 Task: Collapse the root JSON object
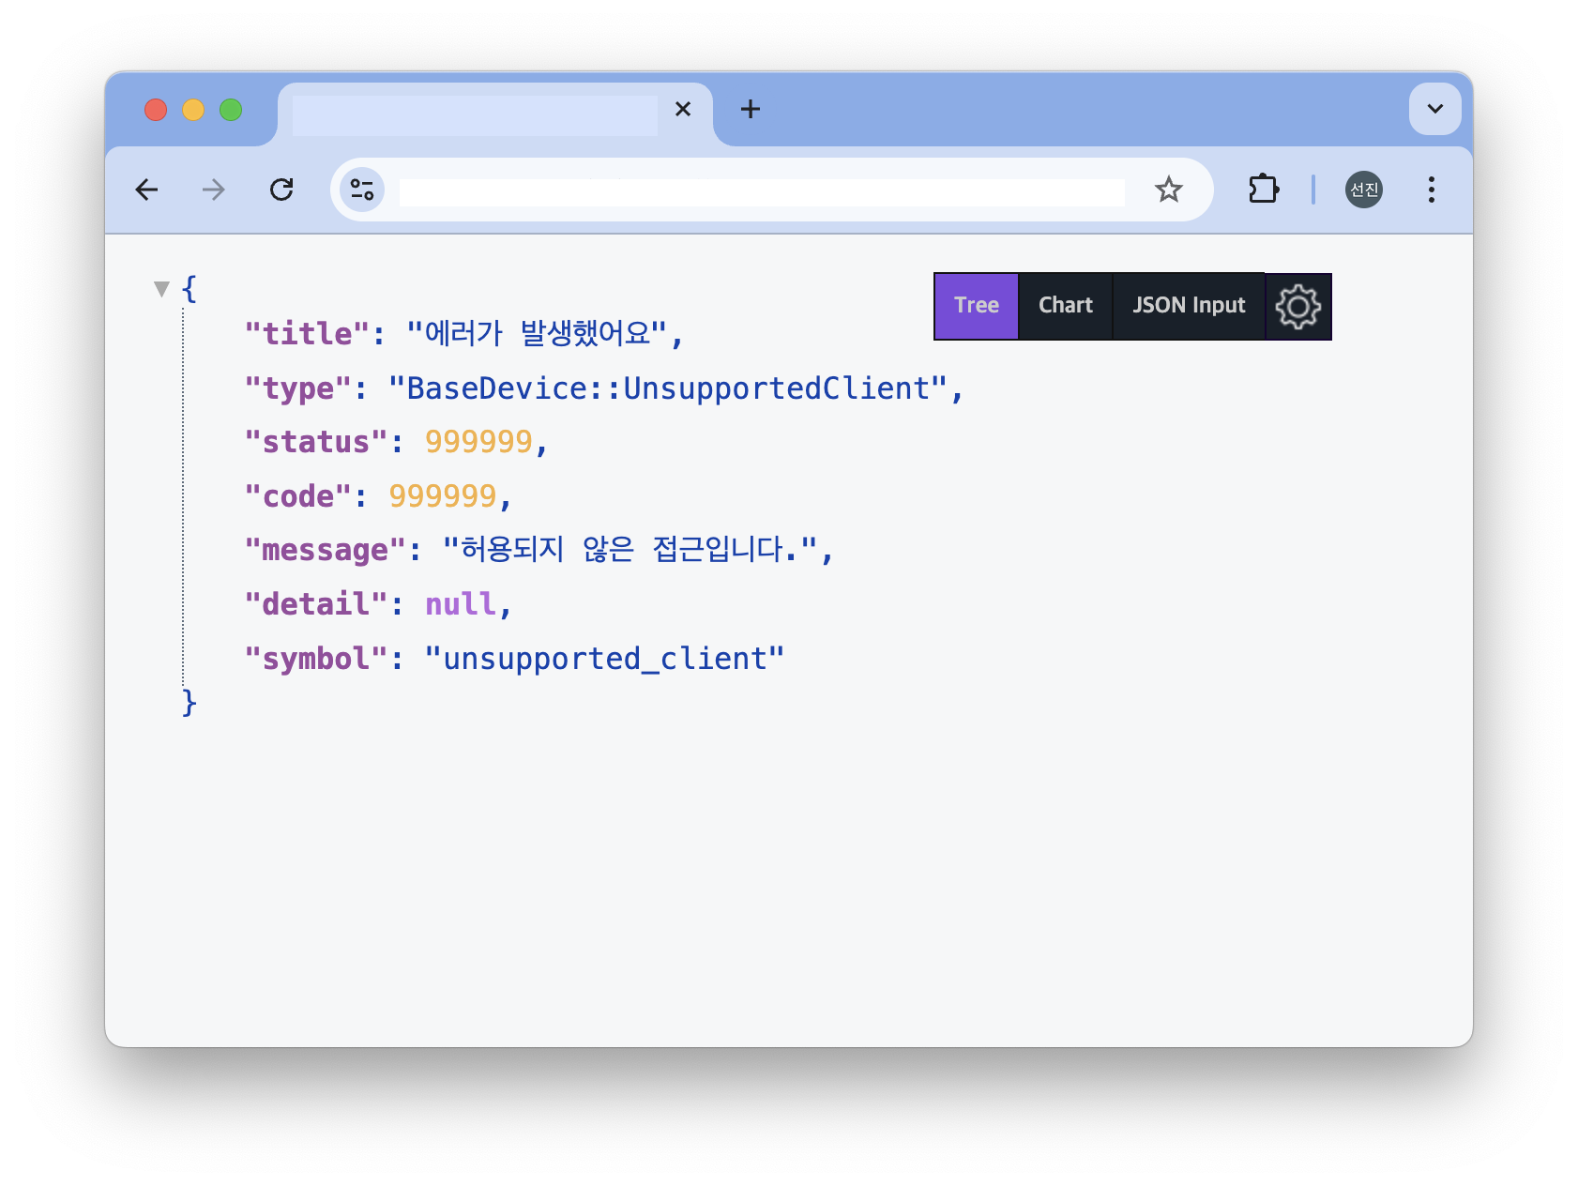point(161,289)
